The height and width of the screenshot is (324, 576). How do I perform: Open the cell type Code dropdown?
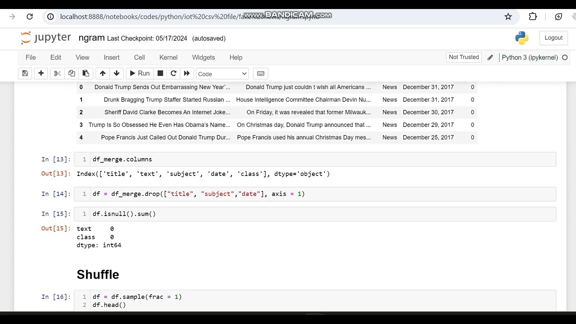222,74
